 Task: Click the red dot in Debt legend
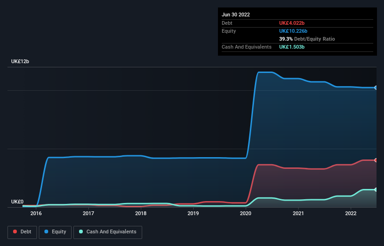tap(15, 232)
